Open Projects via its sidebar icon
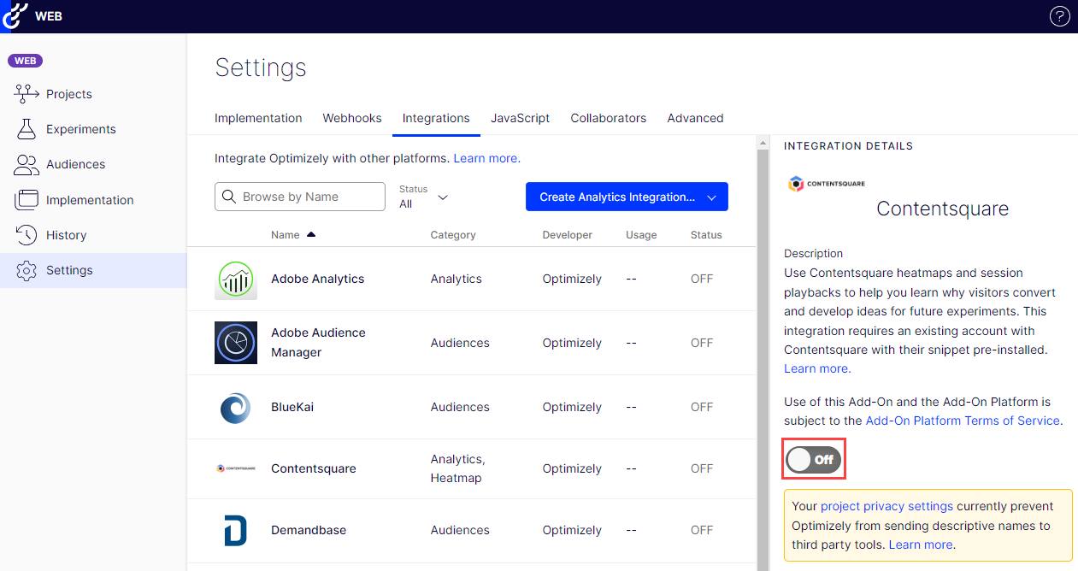1078x571 pixels. click(x=27, y=94)
